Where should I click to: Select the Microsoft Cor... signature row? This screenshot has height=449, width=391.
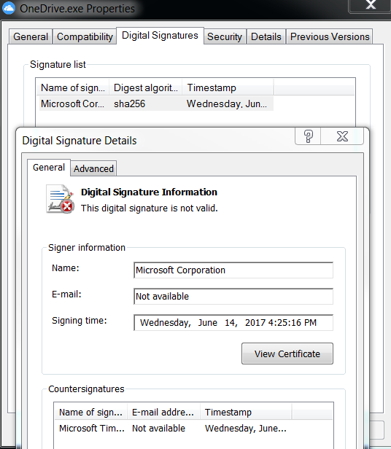point(156,104)
